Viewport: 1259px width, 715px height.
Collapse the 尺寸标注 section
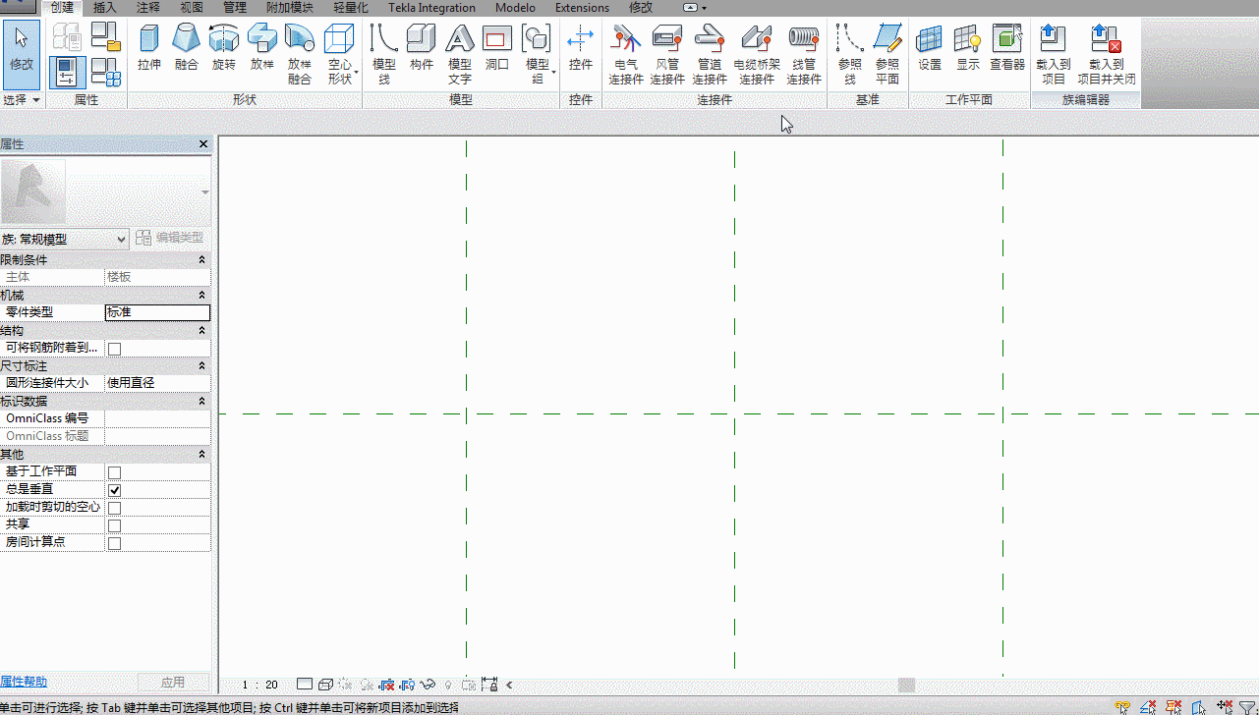point(201,366)
